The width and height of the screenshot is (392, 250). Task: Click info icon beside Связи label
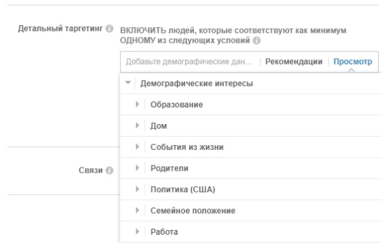110,171
